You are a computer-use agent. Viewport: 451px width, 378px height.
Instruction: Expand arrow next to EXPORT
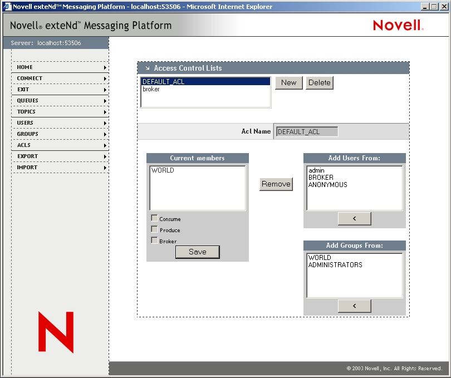pyautogui.click(x=105, y=157)
